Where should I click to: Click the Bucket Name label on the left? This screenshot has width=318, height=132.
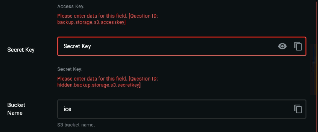pos(16,109)
